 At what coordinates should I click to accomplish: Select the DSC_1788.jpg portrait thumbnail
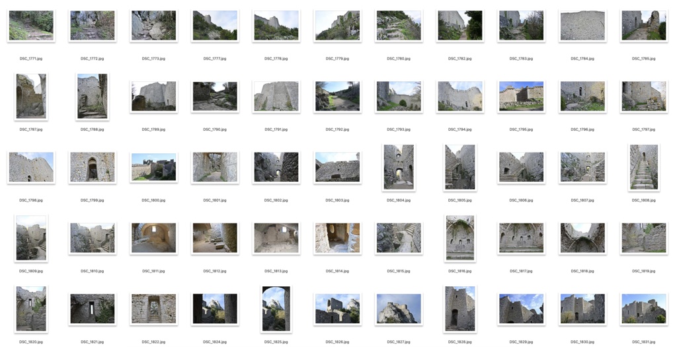(93, 96)
